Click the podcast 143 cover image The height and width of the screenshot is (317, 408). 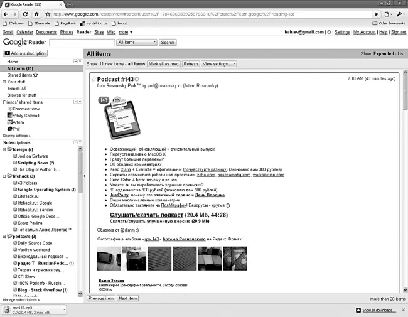click(x=119, y=118)
